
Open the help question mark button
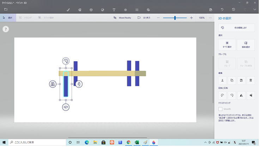click(6, 29)
